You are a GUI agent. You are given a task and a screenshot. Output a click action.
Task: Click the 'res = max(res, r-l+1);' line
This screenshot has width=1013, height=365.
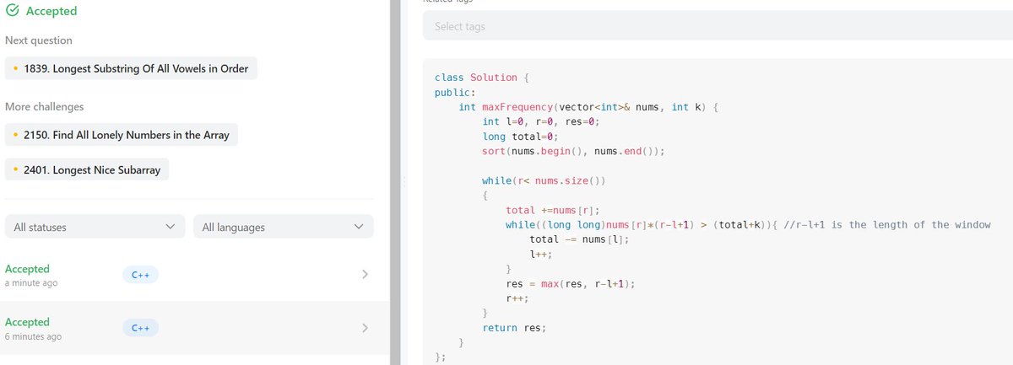570,284
